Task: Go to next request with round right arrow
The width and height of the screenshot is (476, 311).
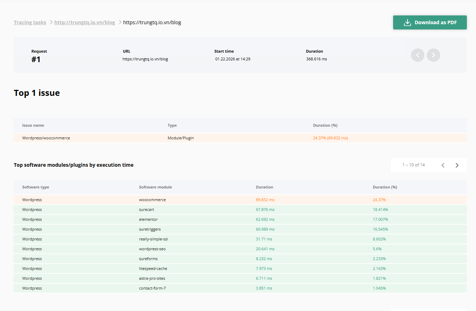Action: [x=433, y=55]
